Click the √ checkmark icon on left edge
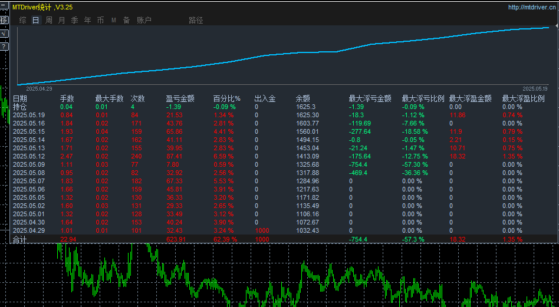Image resolution: width=559 pixels, height=307 pixels. coord(4,34)
